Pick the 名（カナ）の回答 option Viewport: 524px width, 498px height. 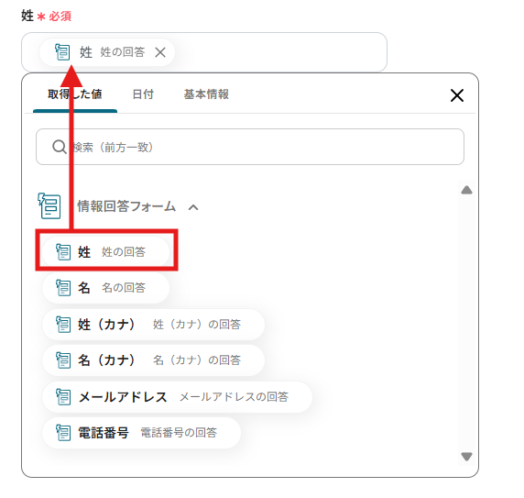pos(153,360)
